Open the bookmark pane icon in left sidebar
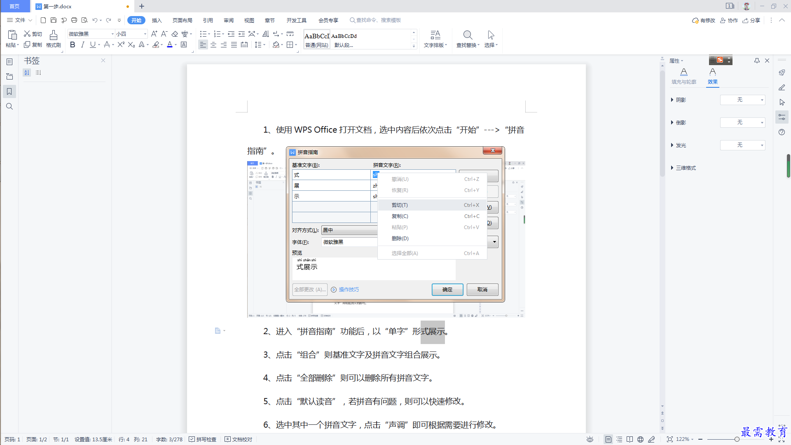Screen dimensions: 791x445 pyautogui.click(x=9, y=91)
